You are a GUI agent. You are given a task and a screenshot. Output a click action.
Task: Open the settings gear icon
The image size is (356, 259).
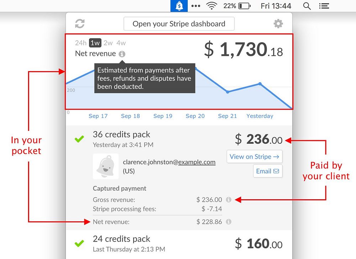click(278, 23)
